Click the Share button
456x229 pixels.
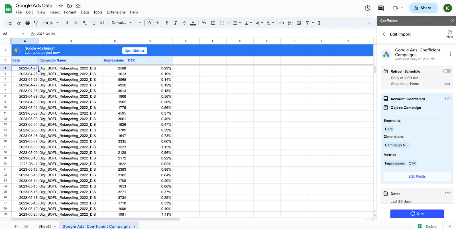tap(423, 8)
